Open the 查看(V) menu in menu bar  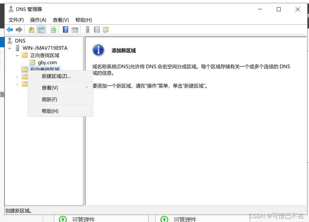tap(61, 20)
